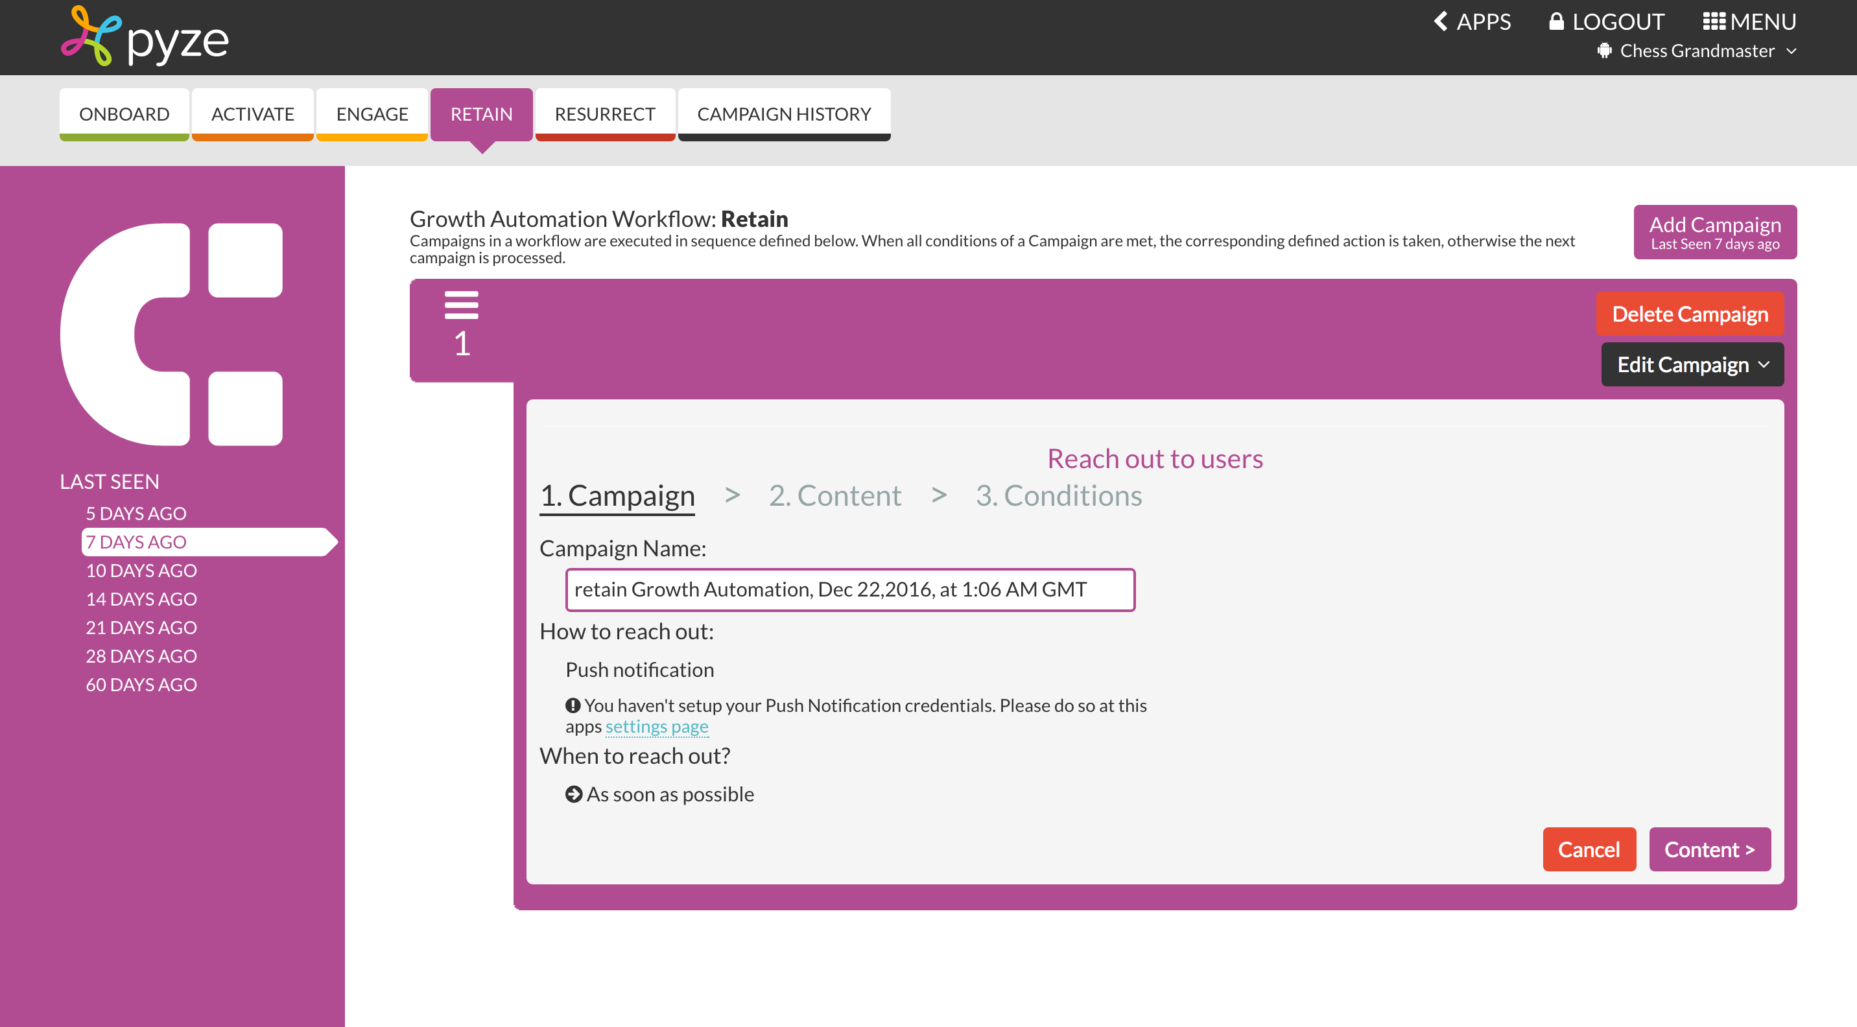Open the CAMPAIGN HISTORY tab
The width and height of the screenshot is (1857, 1027).
pyautogui.click(x=784, y=114)
